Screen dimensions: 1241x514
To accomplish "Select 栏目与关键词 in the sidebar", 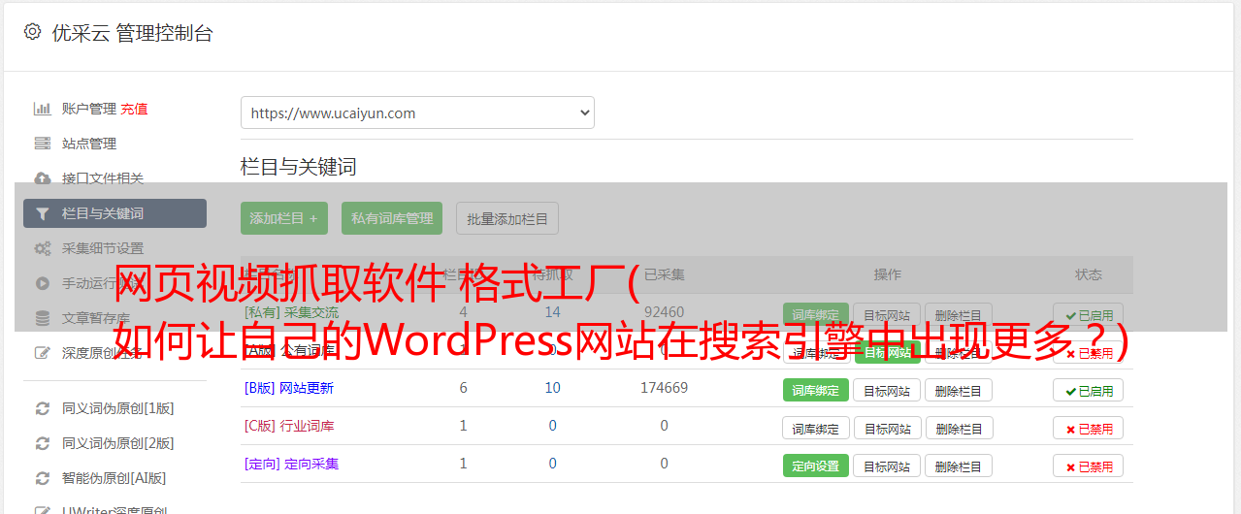I will [114, 213].
